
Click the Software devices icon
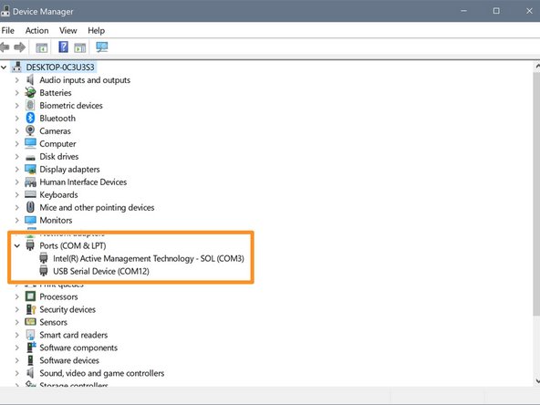[x=30, y=360]
